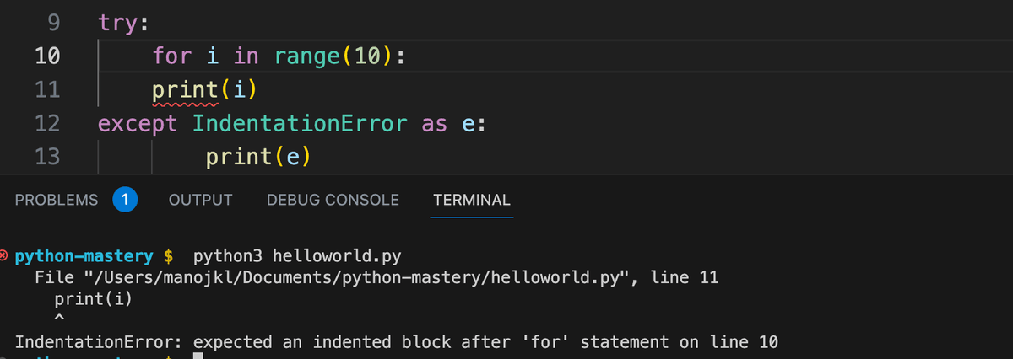Show the DEBUG CONSOLE tab
The height and width of the screenshot is (359, 1013).
[x=333, y=200]
